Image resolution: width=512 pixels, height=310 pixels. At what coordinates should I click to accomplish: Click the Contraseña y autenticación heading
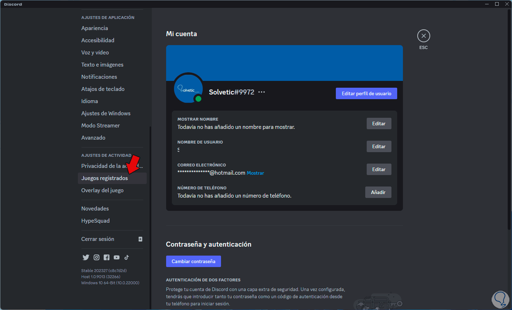[209, 244]
